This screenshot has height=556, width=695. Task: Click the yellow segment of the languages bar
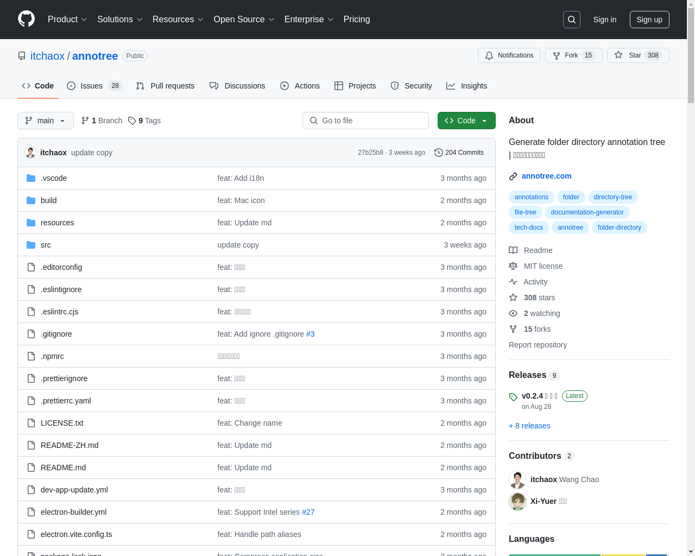click(623, 555)
